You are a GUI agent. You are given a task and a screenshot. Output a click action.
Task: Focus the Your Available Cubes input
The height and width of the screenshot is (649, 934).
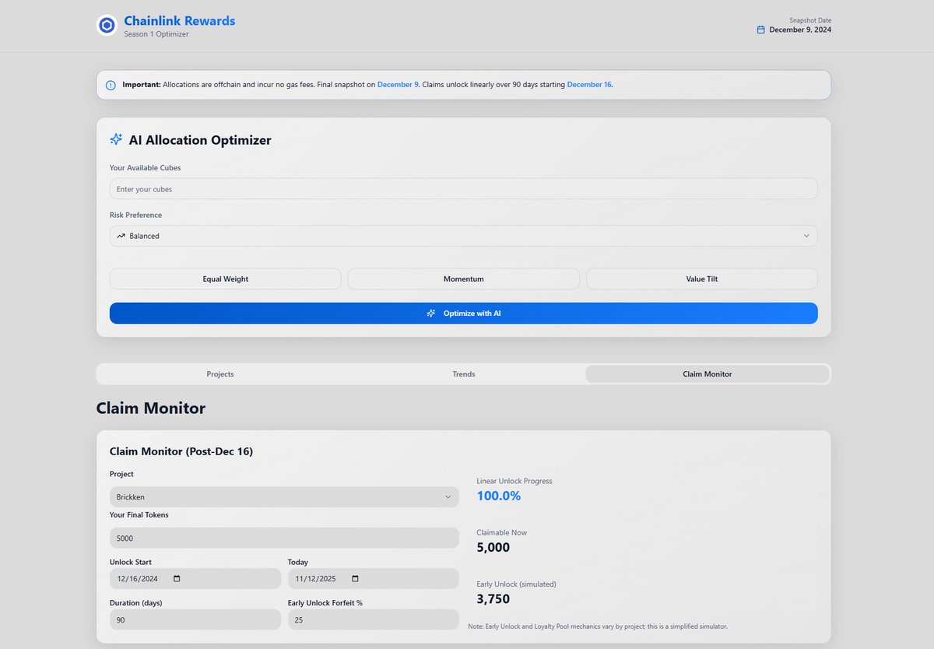point(464,189)
